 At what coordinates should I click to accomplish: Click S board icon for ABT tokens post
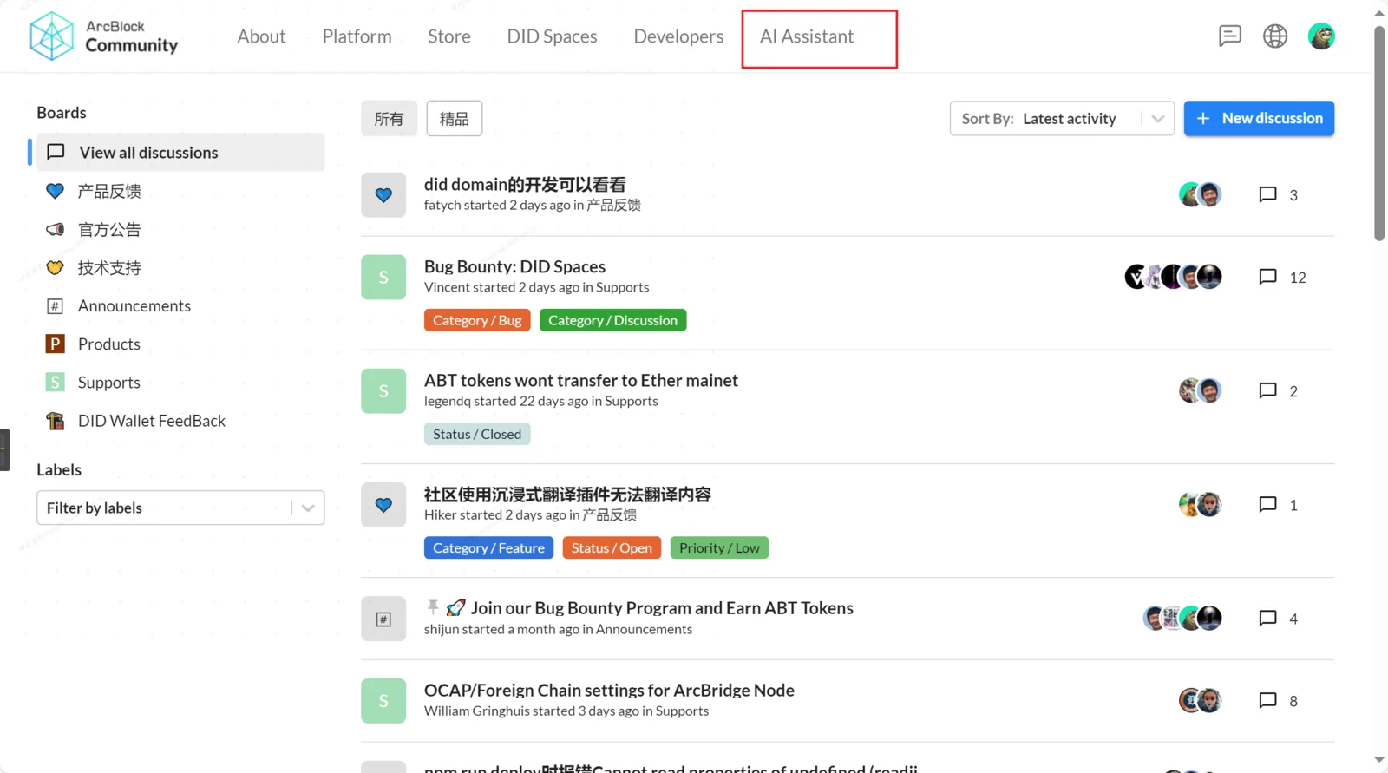click(383, 391)
